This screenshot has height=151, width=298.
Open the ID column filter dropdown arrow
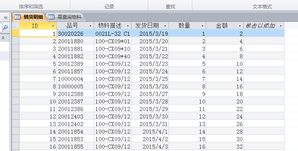click(x=53, y=26)
